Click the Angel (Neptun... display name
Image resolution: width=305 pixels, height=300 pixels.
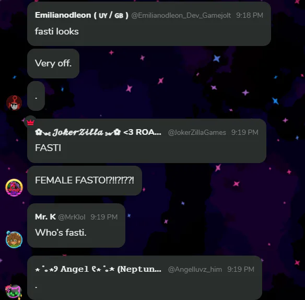(x=98, y=269)
